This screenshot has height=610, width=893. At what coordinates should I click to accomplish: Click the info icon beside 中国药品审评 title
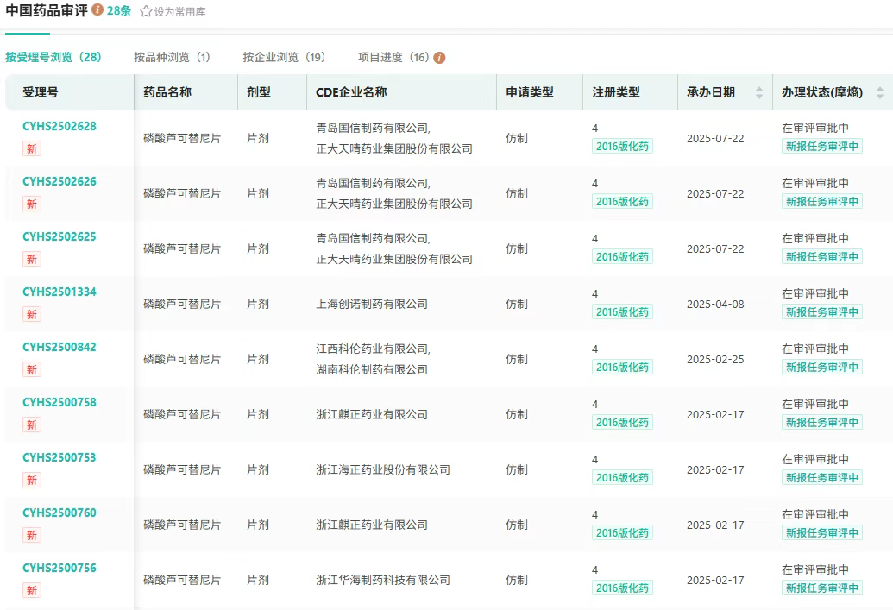pyautogui.click(x=97, y=10)
